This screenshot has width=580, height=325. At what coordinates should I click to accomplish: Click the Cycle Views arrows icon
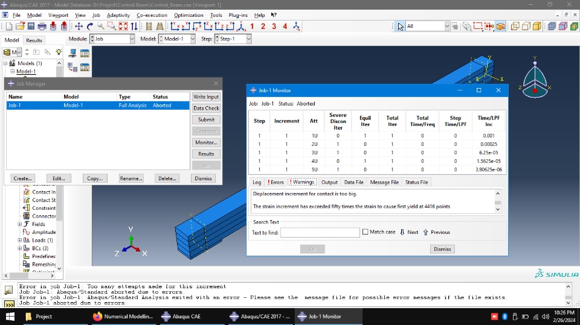point(134,26)
